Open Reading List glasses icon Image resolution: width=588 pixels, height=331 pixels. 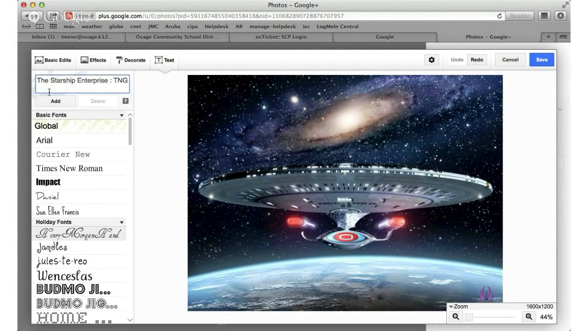(27, 27)
